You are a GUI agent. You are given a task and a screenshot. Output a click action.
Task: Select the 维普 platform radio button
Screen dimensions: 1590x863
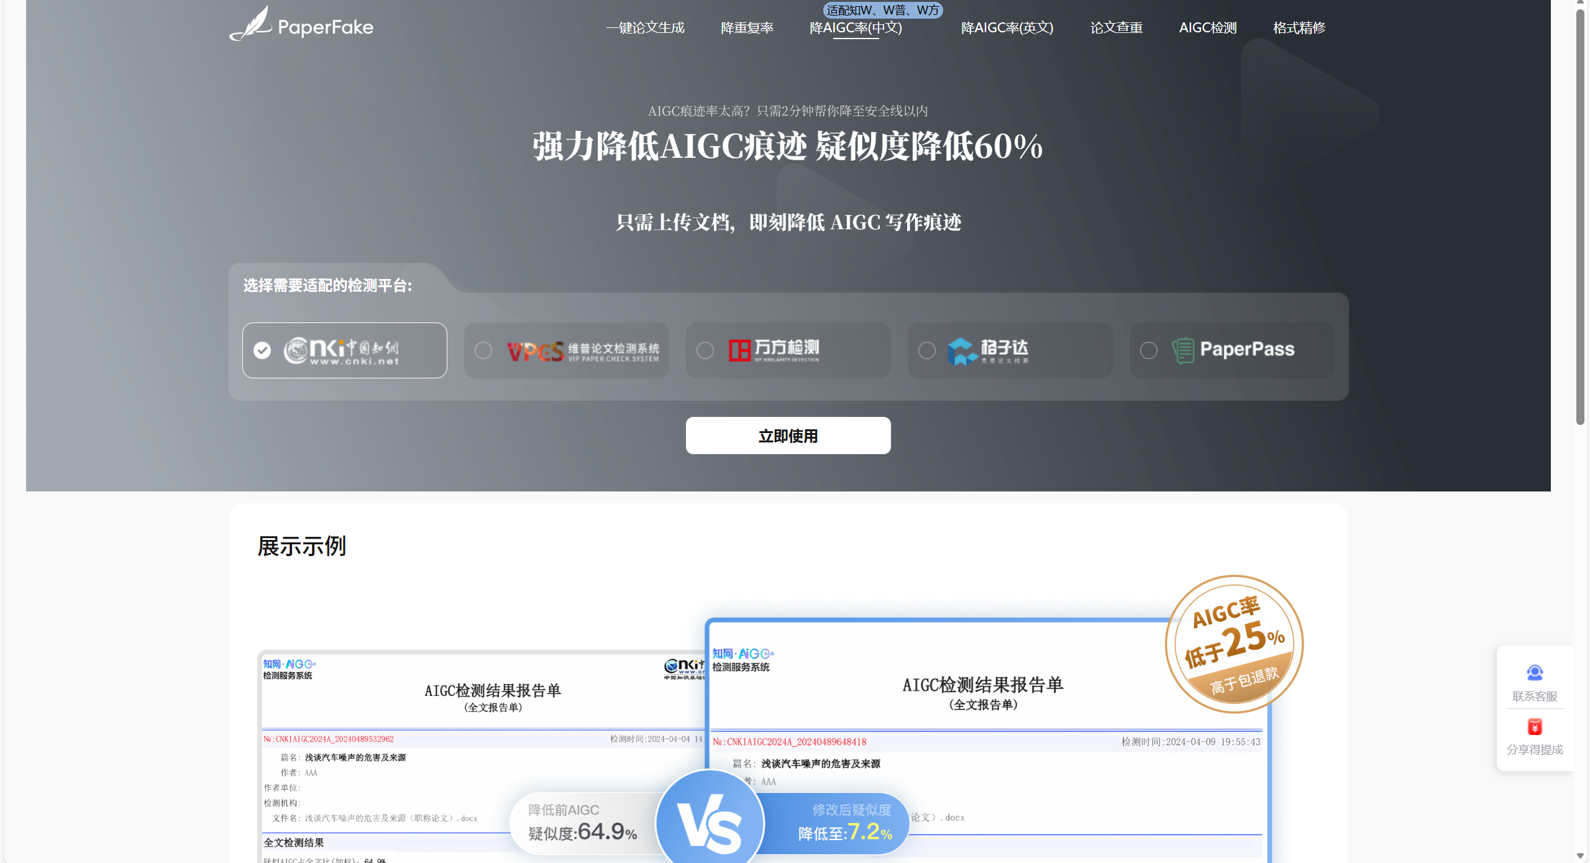pyautogui.click(x=483, y=350)
